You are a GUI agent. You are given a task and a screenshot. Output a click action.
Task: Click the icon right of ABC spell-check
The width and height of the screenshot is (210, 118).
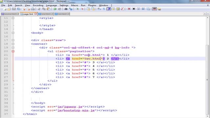point(159,9)
